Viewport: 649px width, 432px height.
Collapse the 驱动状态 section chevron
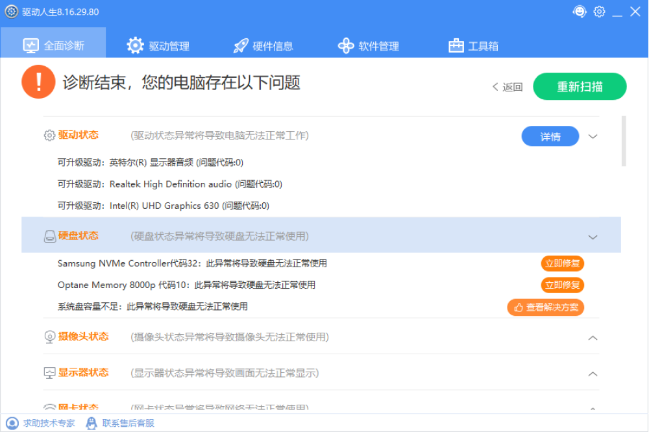pos(593,136)
